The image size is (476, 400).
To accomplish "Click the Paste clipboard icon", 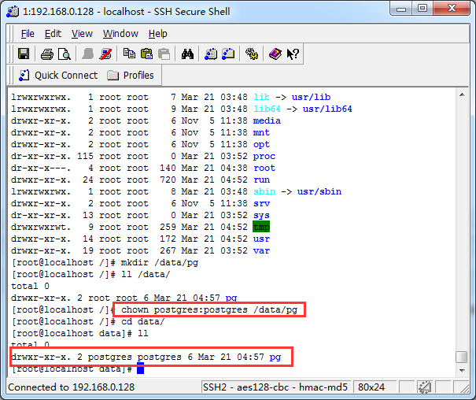I will [x=147, y=54].
